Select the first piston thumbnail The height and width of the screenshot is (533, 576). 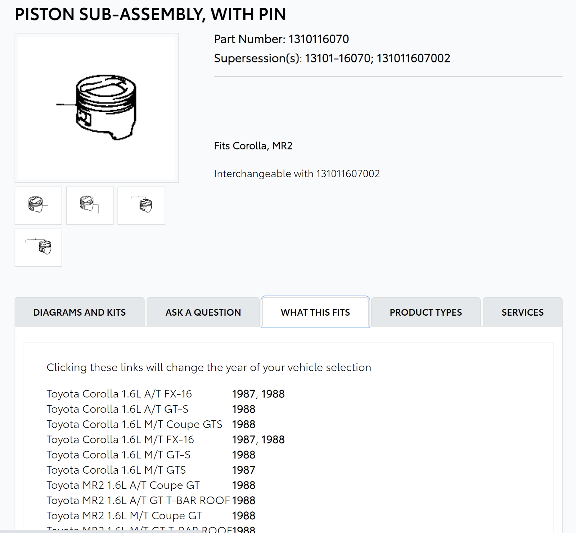pyautogui.click(x=38, y=205)
